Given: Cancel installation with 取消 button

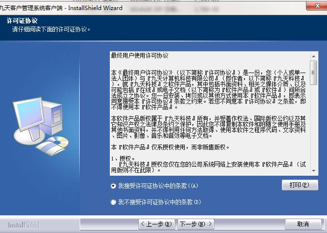Looking at the screenshot, I should pyautogui.click(x=303, y=224).
